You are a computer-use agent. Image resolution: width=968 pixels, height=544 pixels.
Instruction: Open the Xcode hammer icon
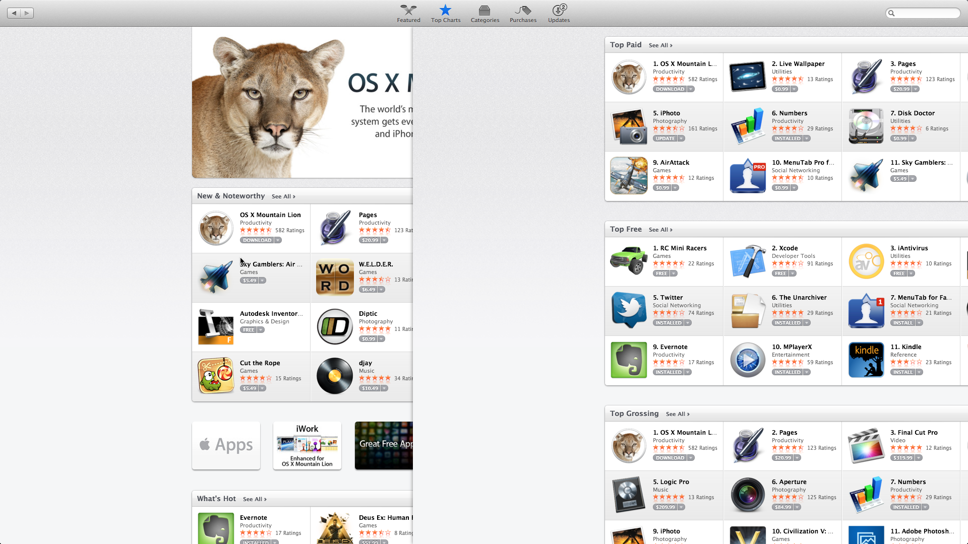[748, 261]
